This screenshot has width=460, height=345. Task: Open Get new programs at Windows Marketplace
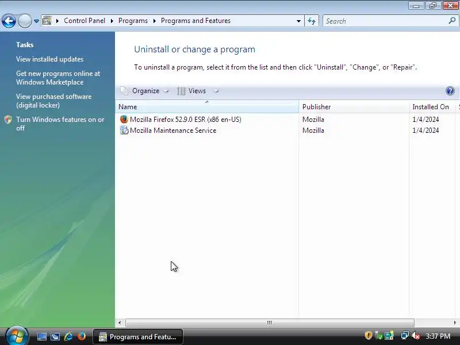click(x=58, y=78)
